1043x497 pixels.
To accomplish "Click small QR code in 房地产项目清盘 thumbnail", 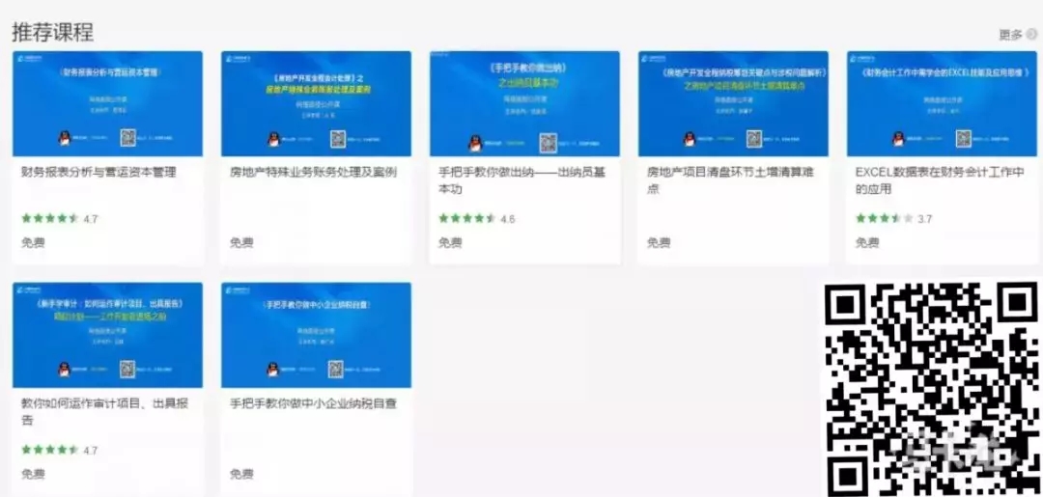I will click(753, 138).
